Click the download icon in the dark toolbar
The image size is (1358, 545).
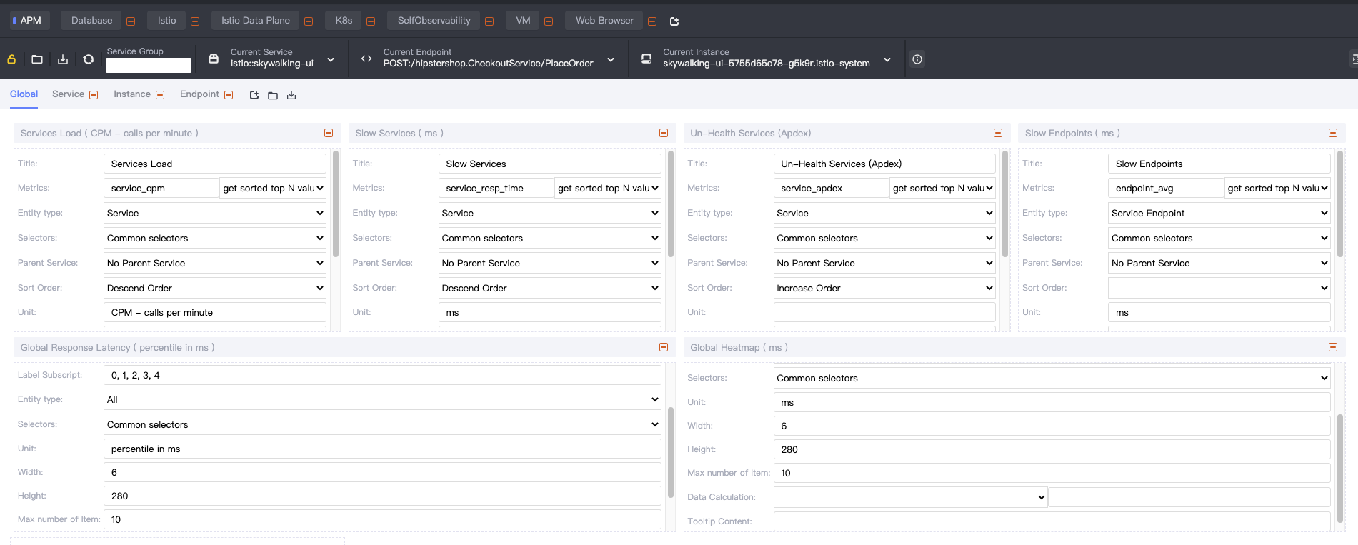tap(63, 59)
